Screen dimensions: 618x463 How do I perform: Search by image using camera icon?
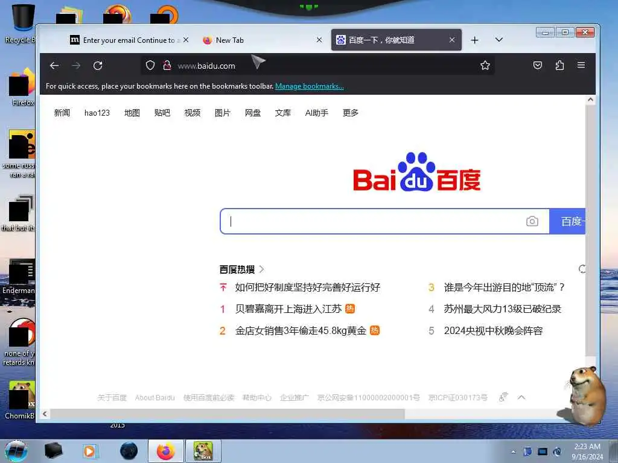pos(532,221)
